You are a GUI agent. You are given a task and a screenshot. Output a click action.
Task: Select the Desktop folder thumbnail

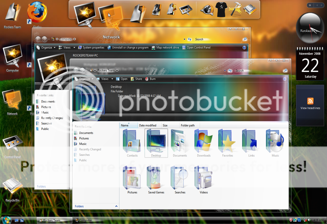[x=156, y=143]
